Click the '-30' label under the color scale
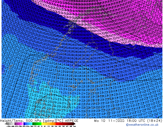The width and height of the screenshot is (164, 127). point(24,126)
